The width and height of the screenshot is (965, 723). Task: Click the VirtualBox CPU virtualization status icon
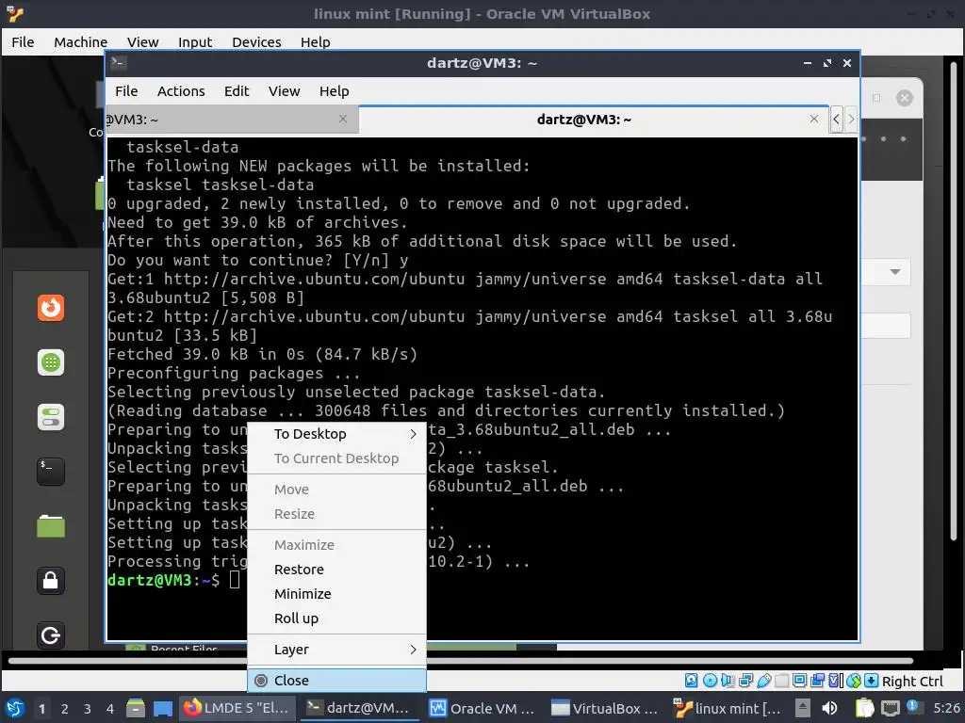(x=835, y=681)
